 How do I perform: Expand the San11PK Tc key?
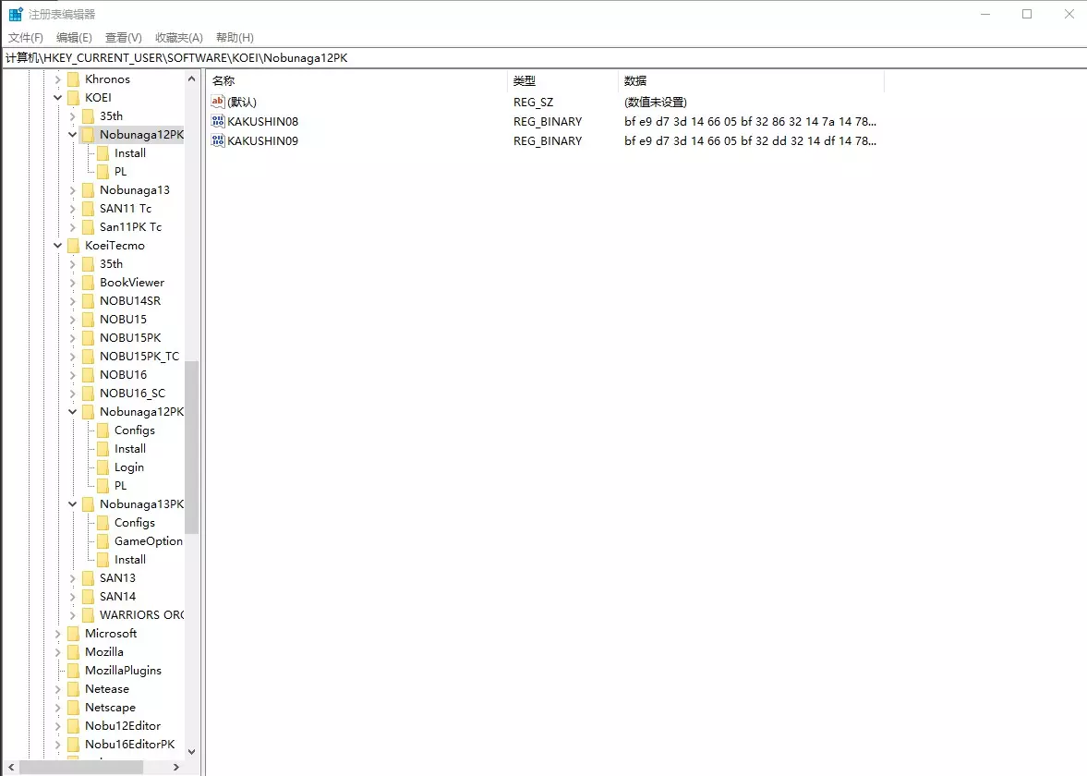[x=72, y=226]
